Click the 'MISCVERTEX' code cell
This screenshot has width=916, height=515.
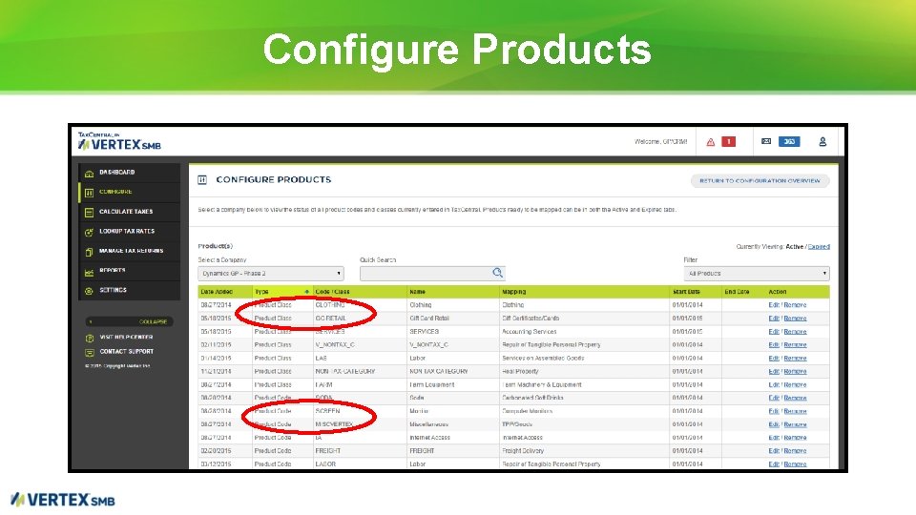pyautogui.click(x=334, y=424)
